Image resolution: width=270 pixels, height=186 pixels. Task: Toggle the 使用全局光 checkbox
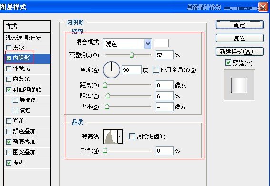tap(156, 70)
